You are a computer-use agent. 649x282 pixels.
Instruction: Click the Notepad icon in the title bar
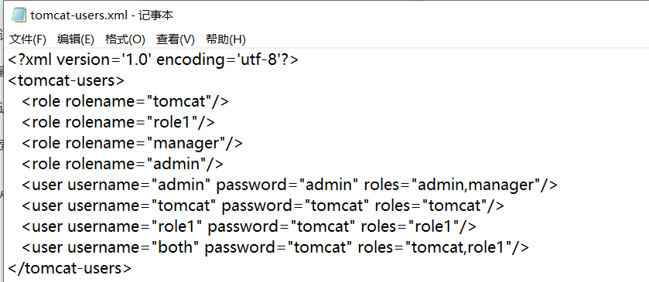click(19, 15)
